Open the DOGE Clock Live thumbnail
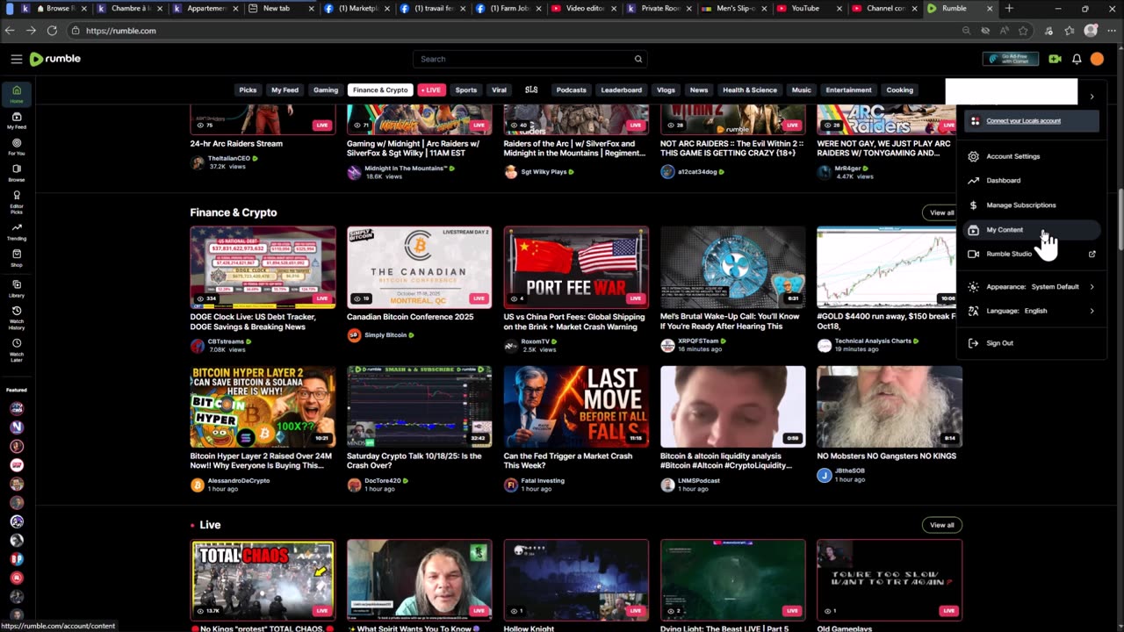This screenshot has width=1124, height=632. point(263,266)
